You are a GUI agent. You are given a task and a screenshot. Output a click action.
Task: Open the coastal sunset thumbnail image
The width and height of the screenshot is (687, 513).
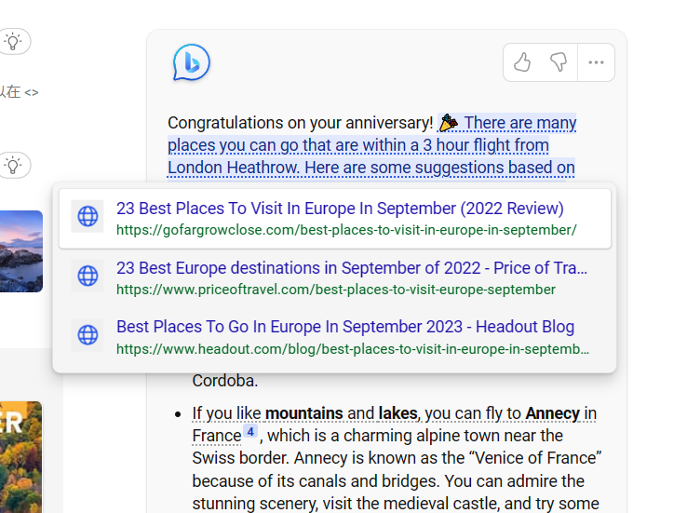pyautogui.click(x=20, y=251)
